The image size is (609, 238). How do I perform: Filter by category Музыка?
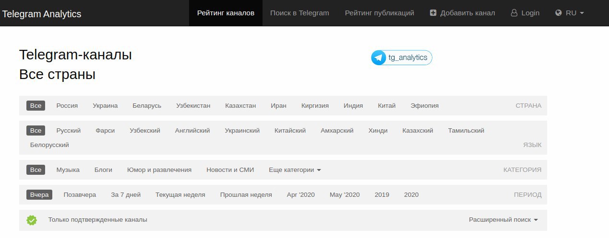[x=68, y=170]
